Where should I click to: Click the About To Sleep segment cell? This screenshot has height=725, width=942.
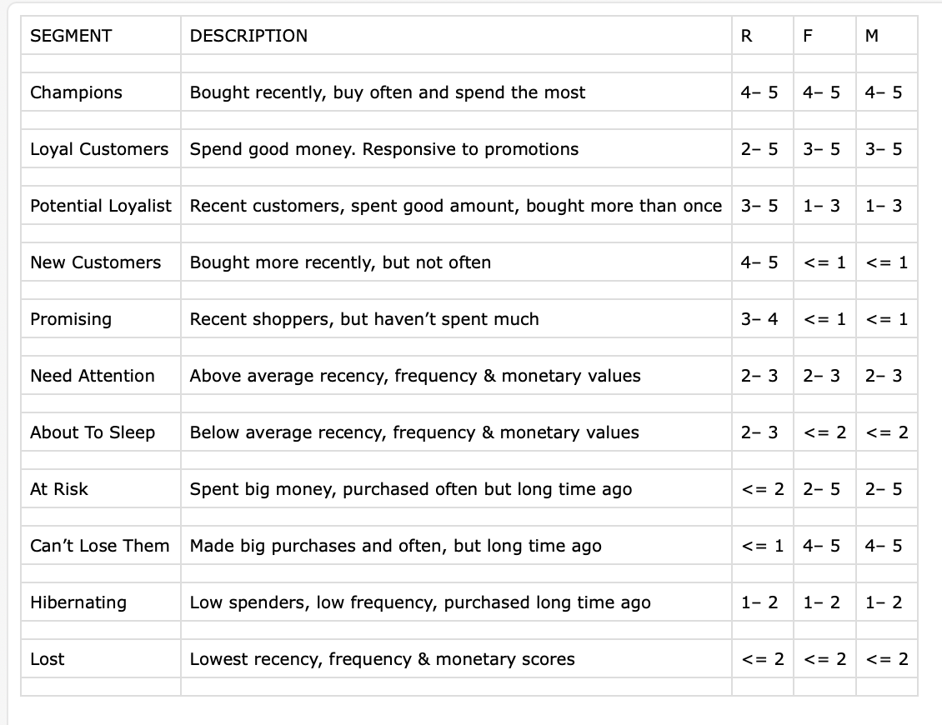click(93, 432)
